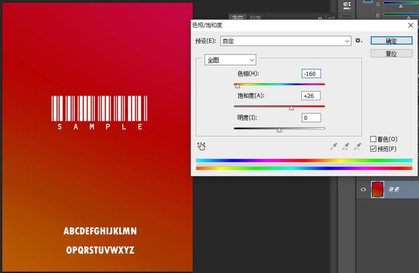The height and width of the screenshot is (273, 419).
Task: Click the panel icon above the dialog
Action: [x=347, y=5]
